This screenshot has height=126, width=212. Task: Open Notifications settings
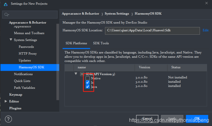23,74
